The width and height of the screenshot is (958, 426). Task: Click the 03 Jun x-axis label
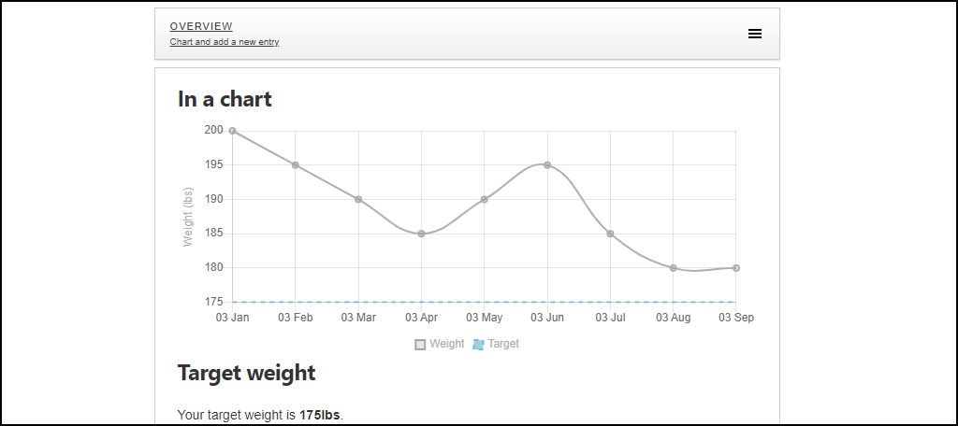(546, 318)
